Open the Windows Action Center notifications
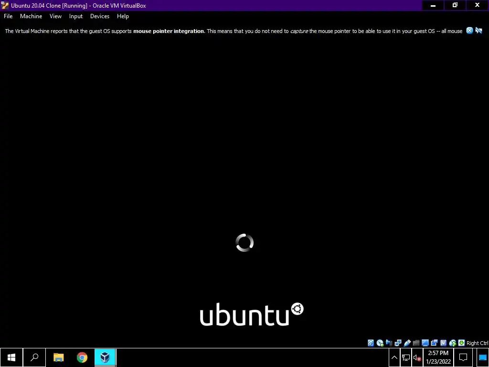This screenshot has height=367, width=489. pyautogui.click(x=463, y=357)
